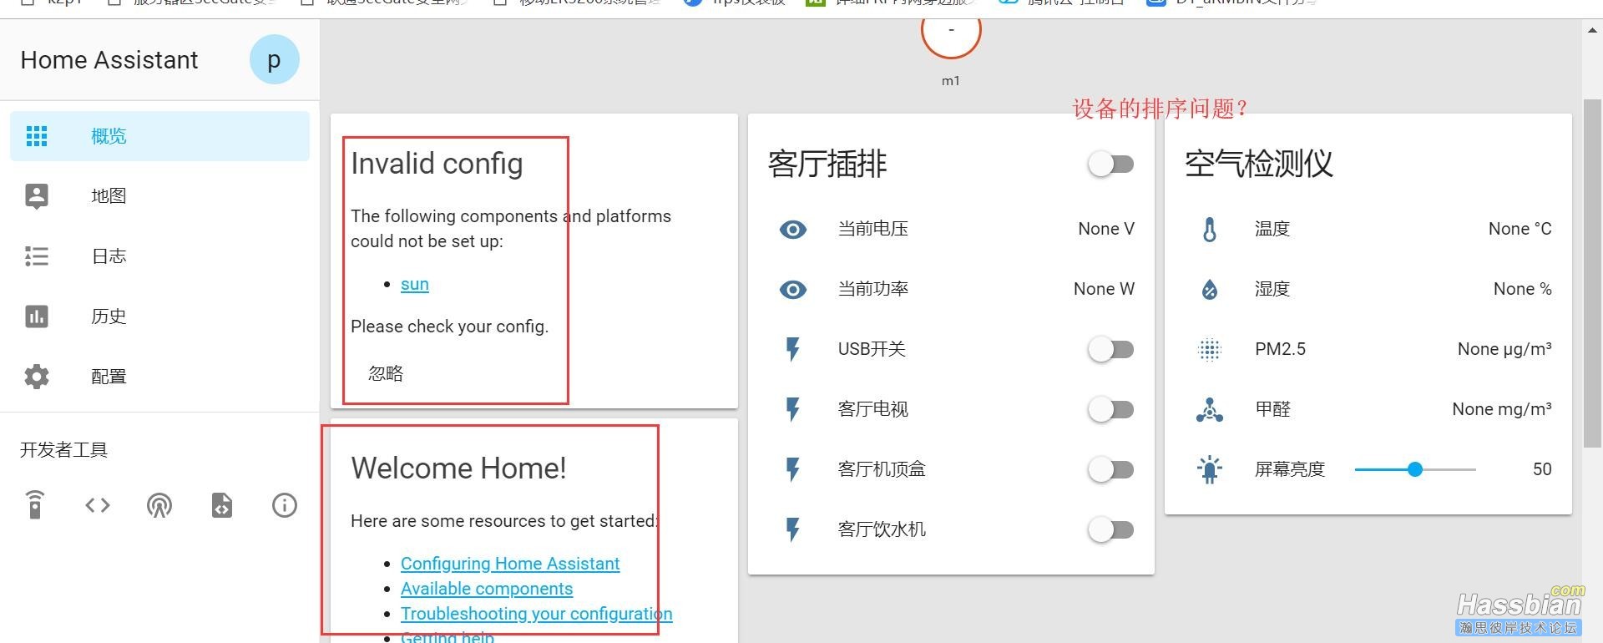
Task: Open the Available components link
Action: click(487, 589)
